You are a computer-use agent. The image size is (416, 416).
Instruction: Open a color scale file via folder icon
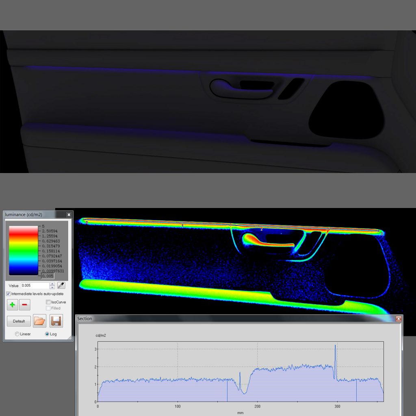[x=39, y=321]
